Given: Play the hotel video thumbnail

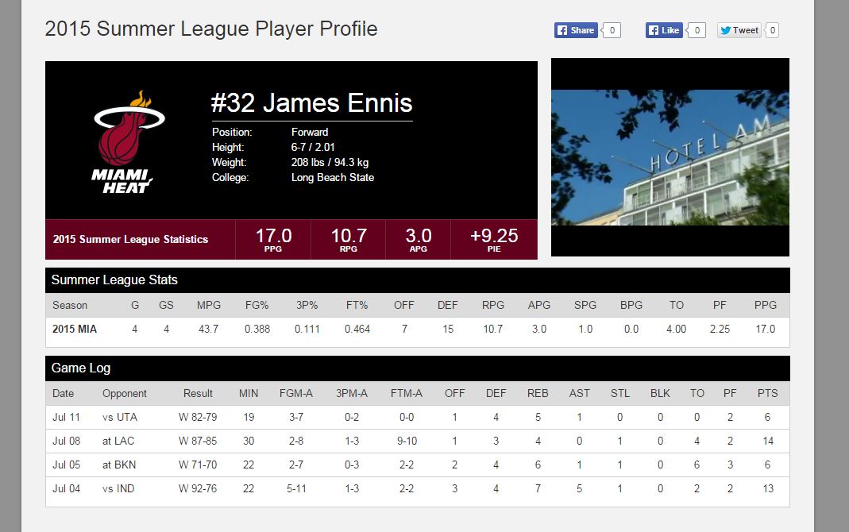Looking at the screenshot, I should [x=670, y=157].
